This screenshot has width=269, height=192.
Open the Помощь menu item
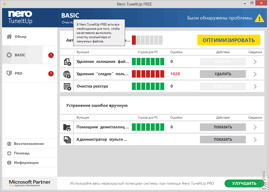tap(30, 153)
